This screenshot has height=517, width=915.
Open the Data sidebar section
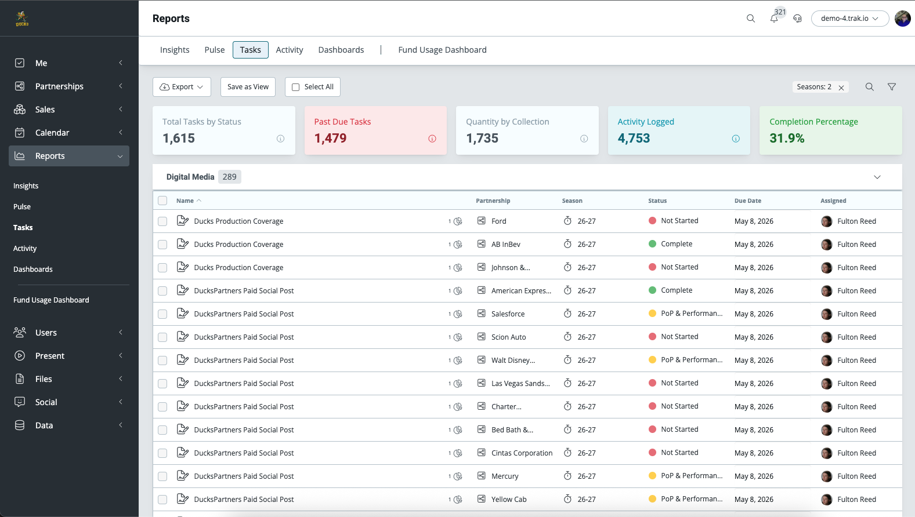pos(69,425)
